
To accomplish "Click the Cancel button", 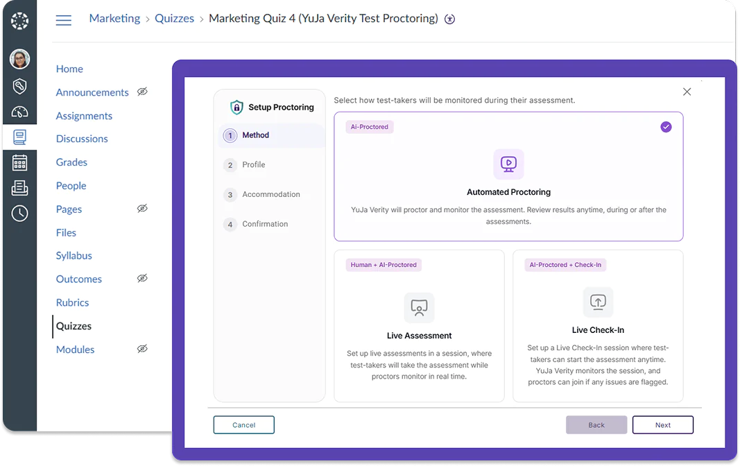I will coord(243,425).
